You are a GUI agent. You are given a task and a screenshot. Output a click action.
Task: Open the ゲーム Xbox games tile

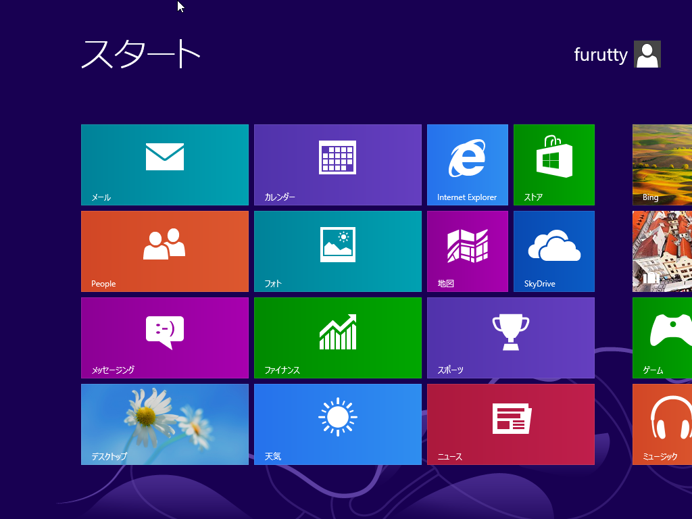662,338
